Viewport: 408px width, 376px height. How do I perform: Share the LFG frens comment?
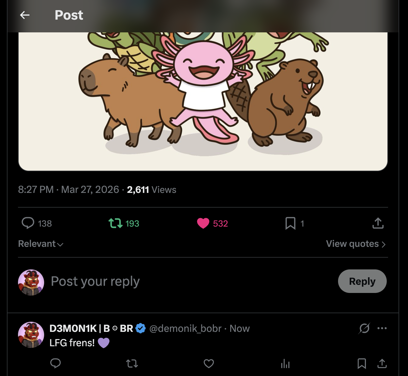pyautogui.click(x=382, y=363)
